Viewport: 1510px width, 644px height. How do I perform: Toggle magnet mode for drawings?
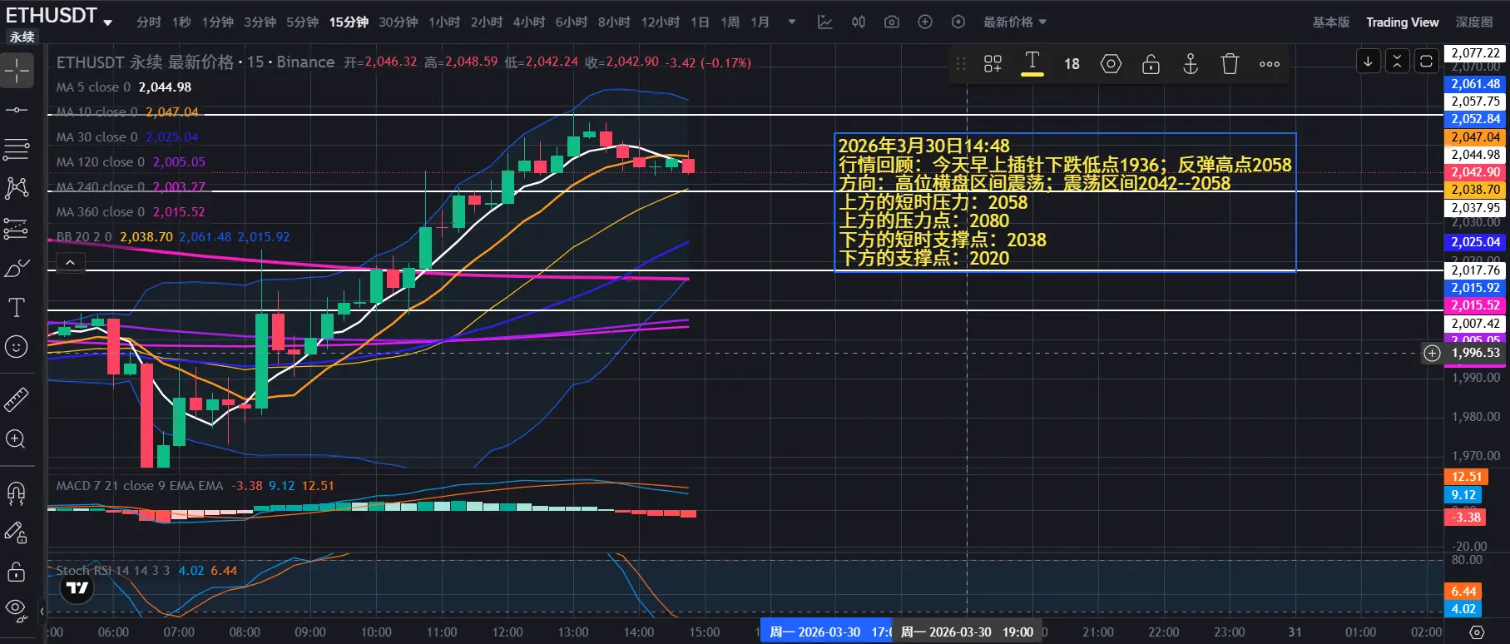17,493
